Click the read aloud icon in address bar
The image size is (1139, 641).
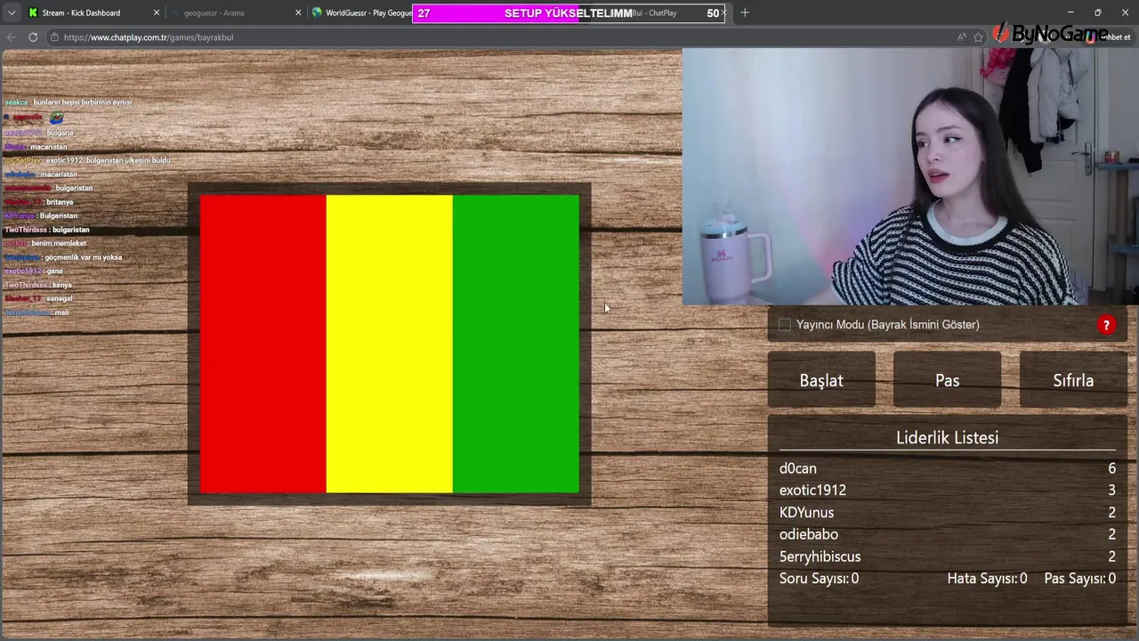[x=961, y=37]
